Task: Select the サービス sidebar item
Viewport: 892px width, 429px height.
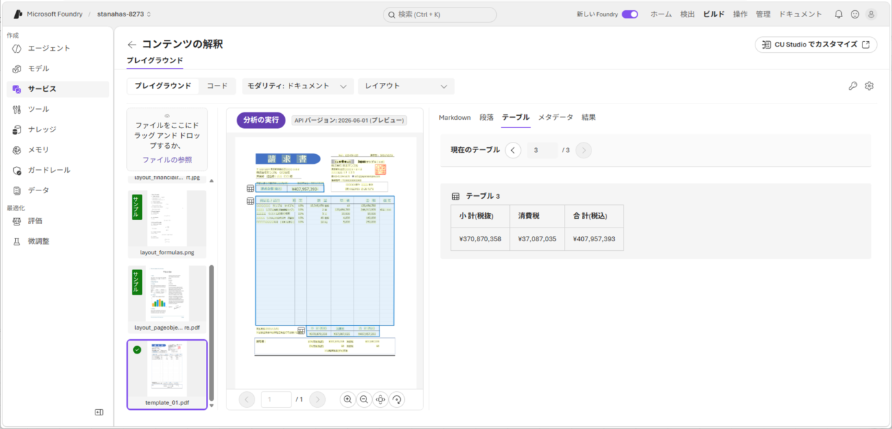Action: (58, 89)
